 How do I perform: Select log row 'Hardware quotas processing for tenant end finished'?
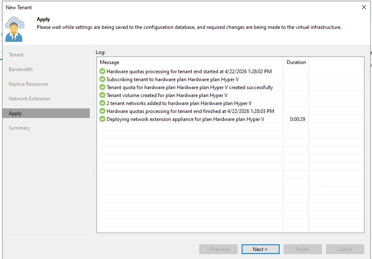tap(230, 111)
